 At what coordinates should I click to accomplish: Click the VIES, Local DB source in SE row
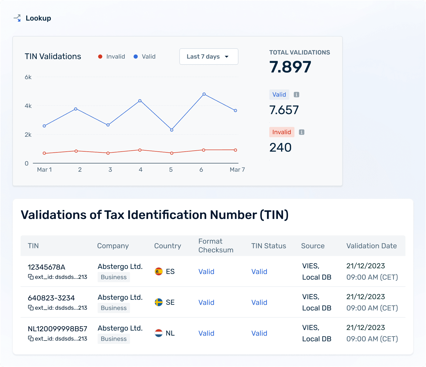pos(317,302)
